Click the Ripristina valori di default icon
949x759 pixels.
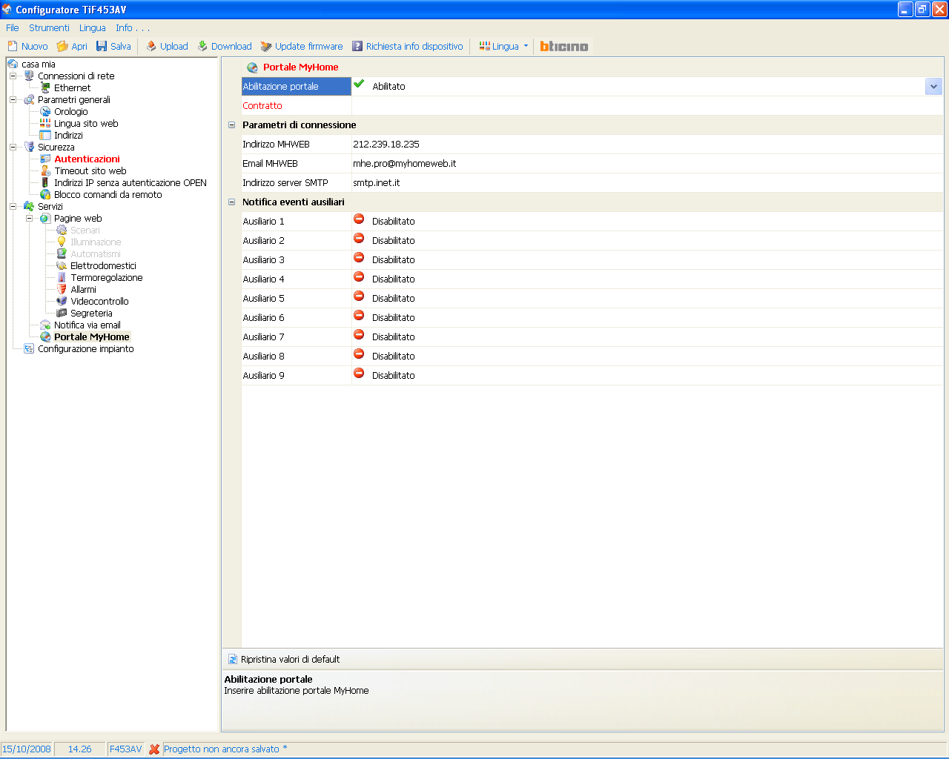click(x=232, y=659)
